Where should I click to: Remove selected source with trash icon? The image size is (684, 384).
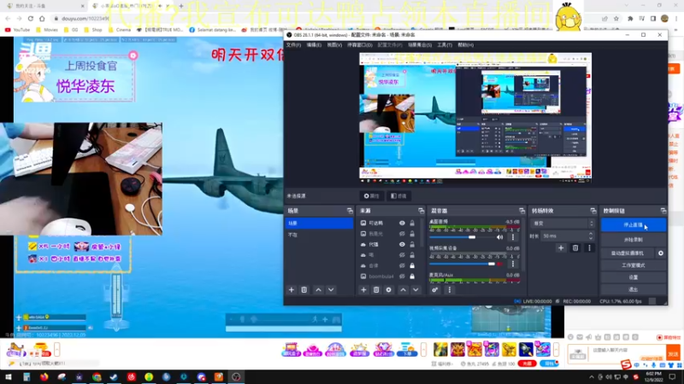376,290
